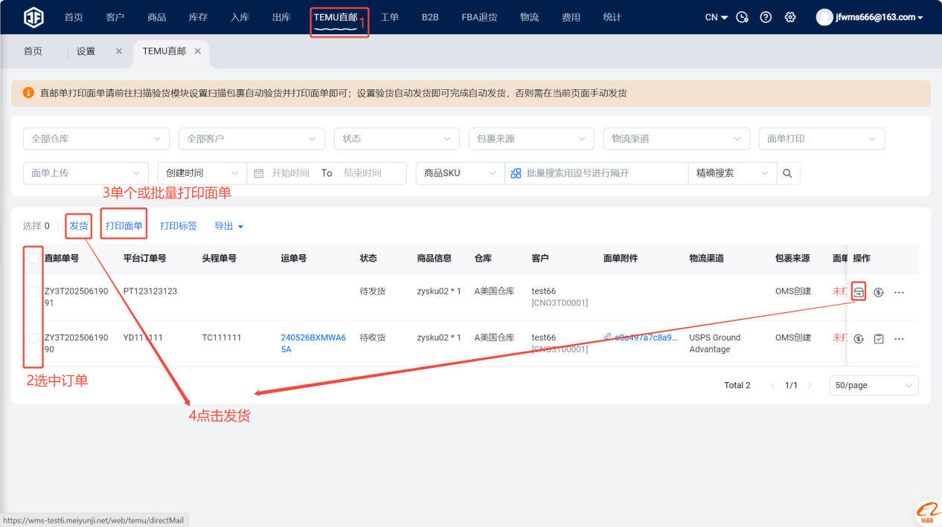This screenshot has height=527, width=942.
Task: Open the 客户 top menu item
Action: (115, 17)
